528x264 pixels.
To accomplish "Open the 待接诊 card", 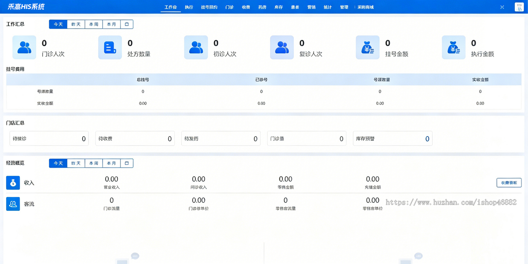I will (49, 139).
